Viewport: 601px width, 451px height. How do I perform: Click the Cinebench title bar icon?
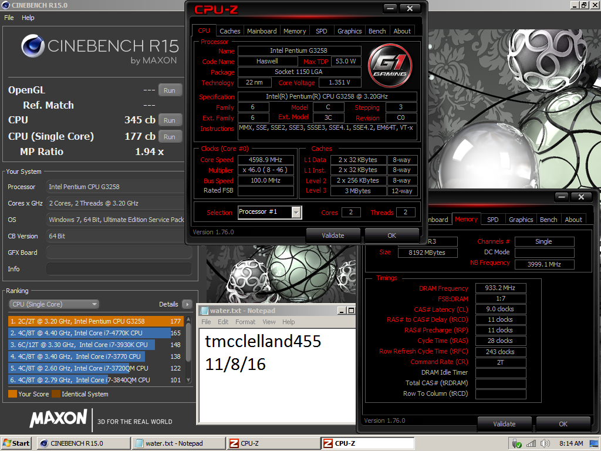pos(6,5)
